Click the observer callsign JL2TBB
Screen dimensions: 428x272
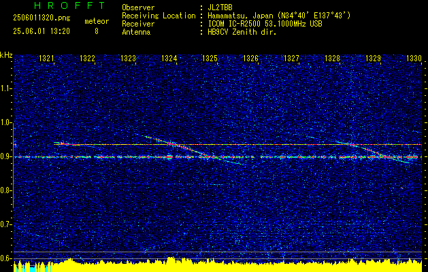pyautogui.click(x=220, y=7)
